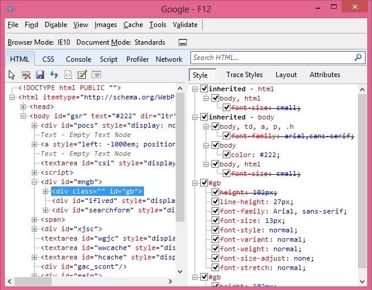Click the pin/unpin window icon

click(x=183, y=42)
